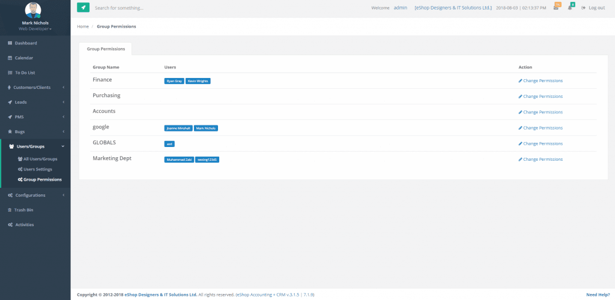Select the Group Permissions tab
The height and width of the screenshot is (300, 615).
coord(106,49)
